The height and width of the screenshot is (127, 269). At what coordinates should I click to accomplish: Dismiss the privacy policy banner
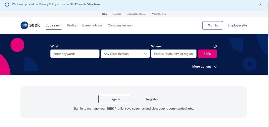point(260,4)
